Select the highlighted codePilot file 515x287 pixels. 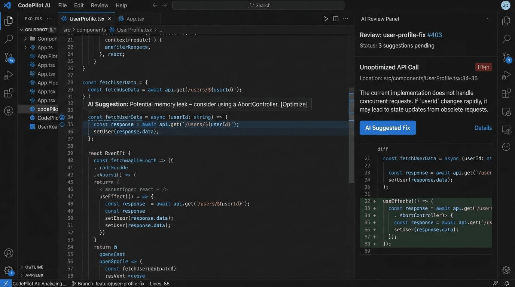pyautogui.click(x=38, y=109)
